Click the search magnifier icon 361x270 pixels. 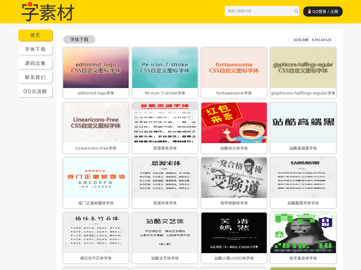click(x=296, y=11)
